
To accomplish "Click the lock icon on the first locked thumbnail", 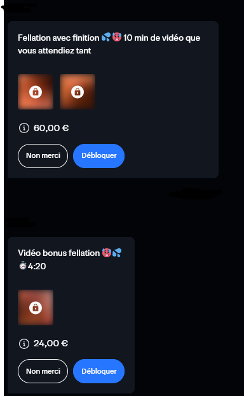I will pos(36,92).
